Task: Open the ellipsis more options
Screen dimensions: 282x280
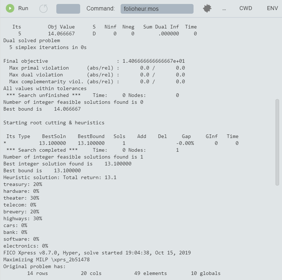Action: (224, 9)
